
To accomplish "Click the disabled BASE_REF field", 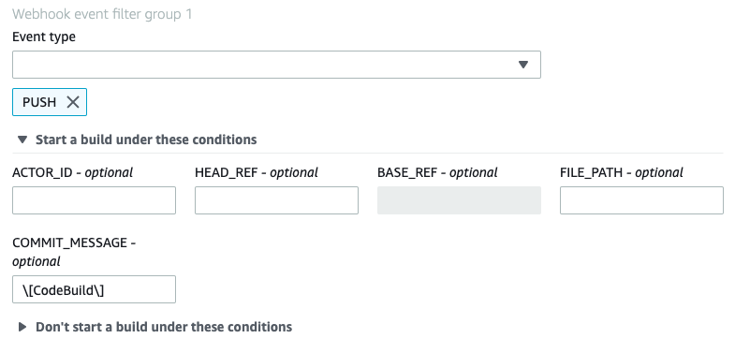I will 459,200.
